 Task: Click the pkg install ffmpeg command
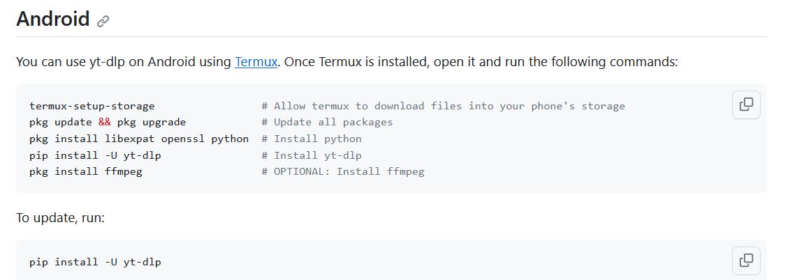(x=86, y=171)
